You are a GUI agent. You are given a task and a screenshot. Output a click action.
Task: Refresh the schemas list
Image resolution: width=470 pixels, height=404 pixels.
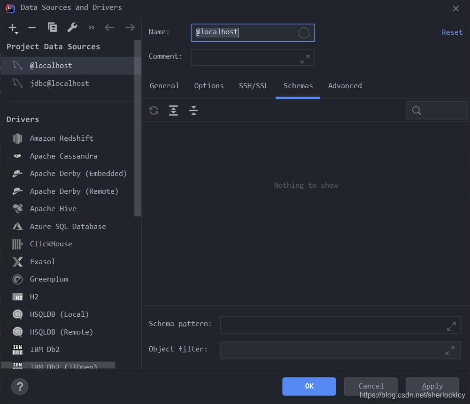point(154,110)
